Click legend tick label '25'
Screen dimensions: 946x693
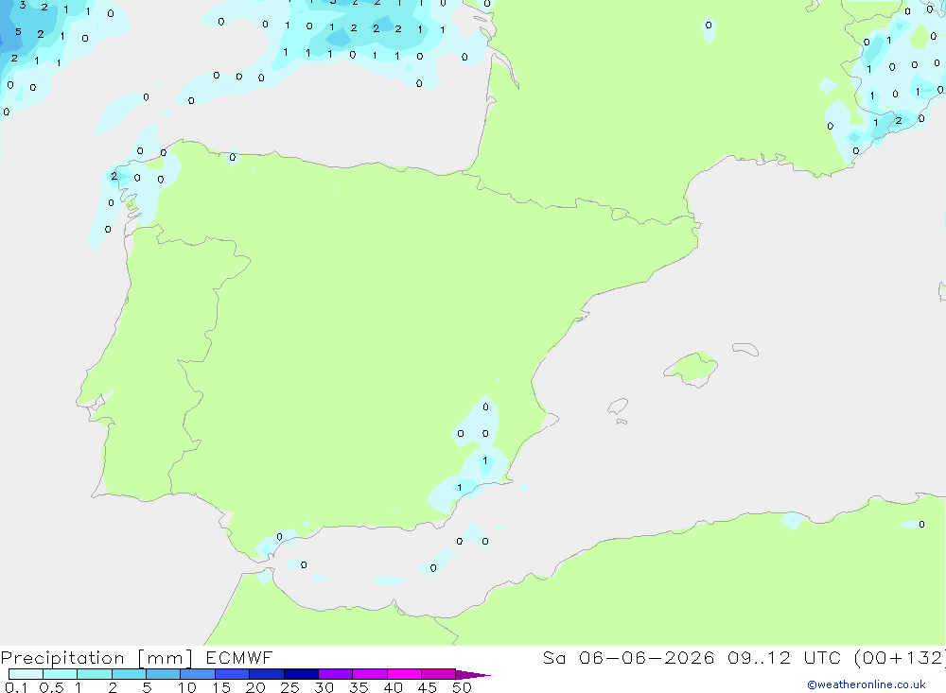[x=290, y=687]
